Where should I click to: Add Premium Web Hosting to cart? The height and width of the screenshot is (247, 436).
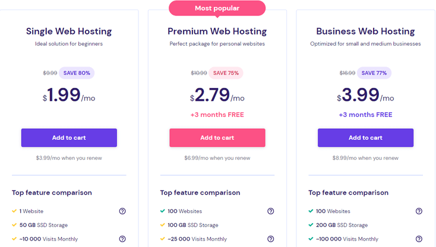point(217,138)
